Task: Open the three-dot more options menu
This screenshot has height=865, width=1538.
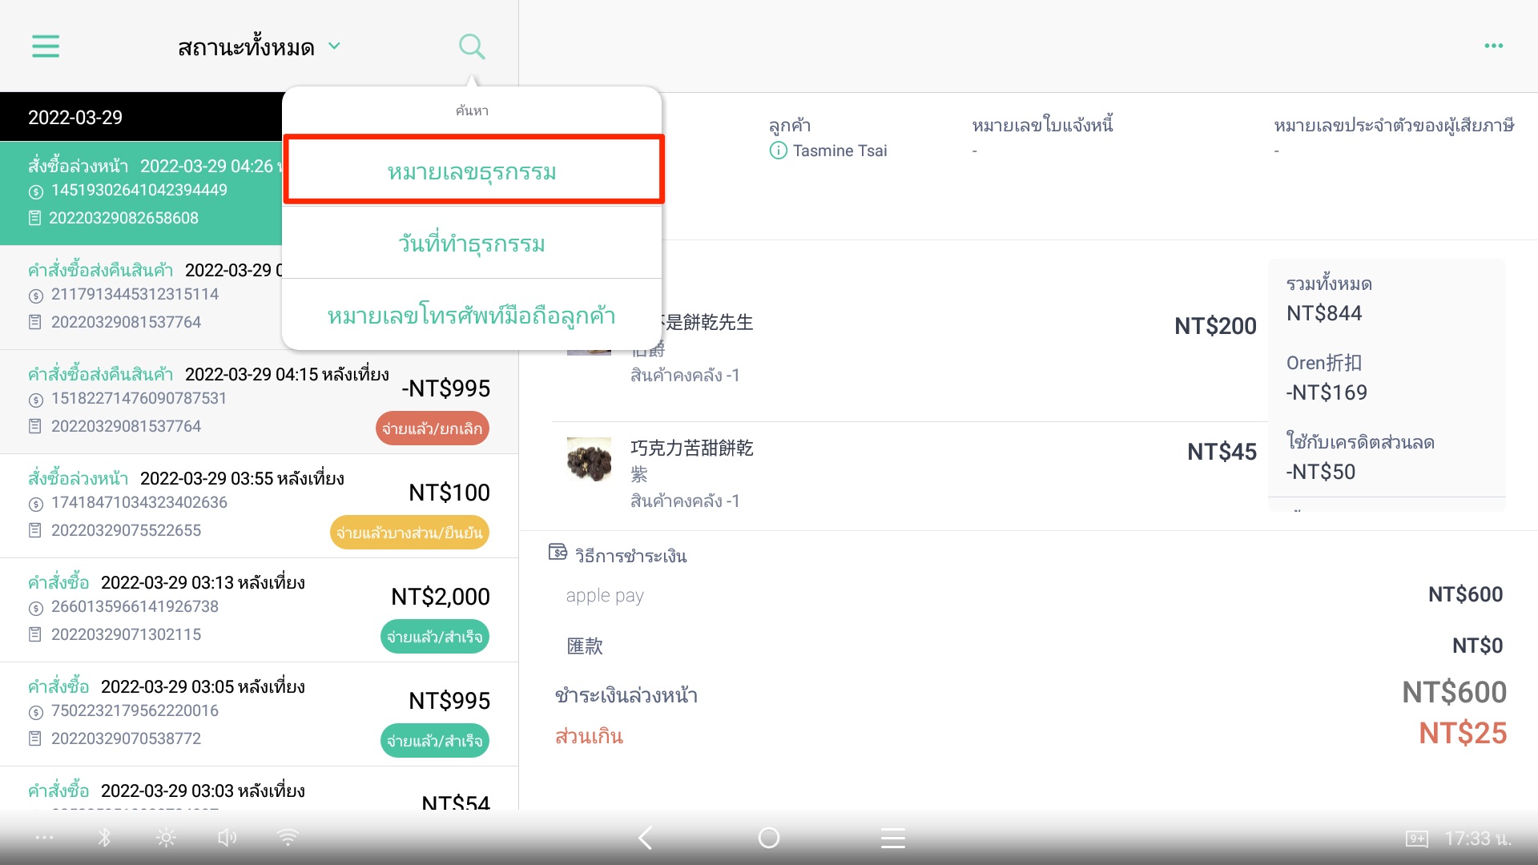Action: pos(1493,46)
